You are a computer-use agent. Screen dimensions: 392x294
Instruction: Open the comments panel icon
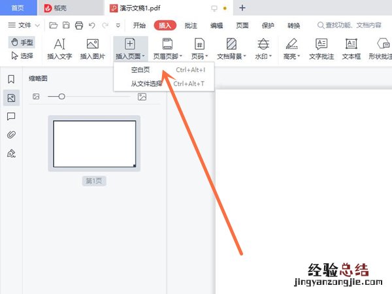click(11, 116)
